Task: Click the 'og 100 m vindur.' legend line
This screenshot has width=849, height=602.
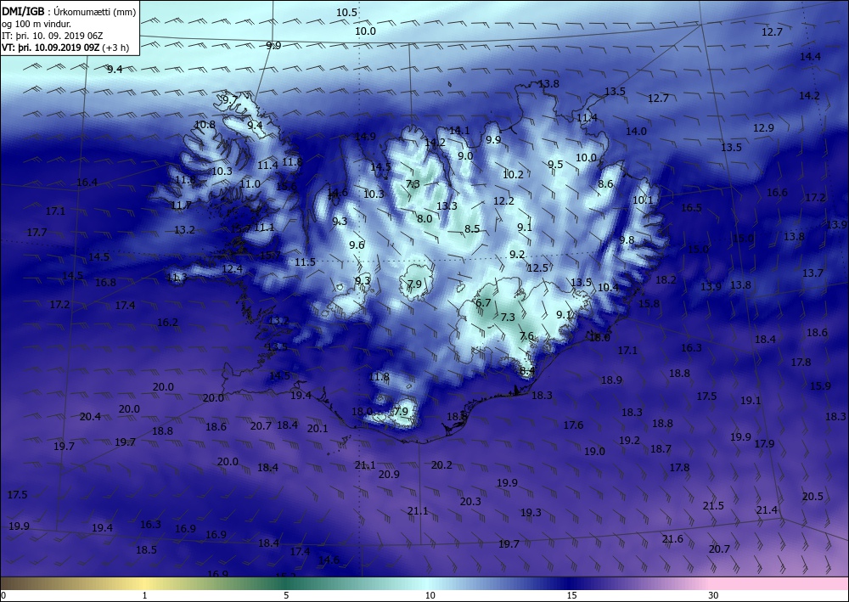Action: coord(37,24)
